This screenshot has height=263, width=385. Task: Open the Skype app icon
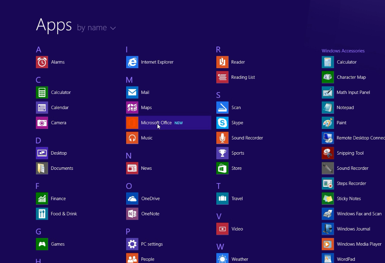coord(222,123)
